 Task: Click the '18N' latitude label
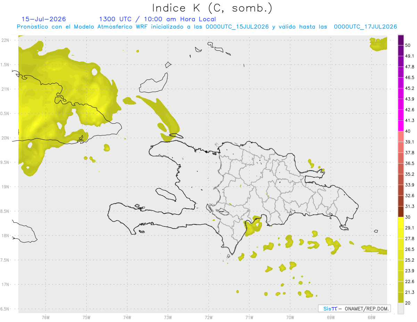point(6,236)
